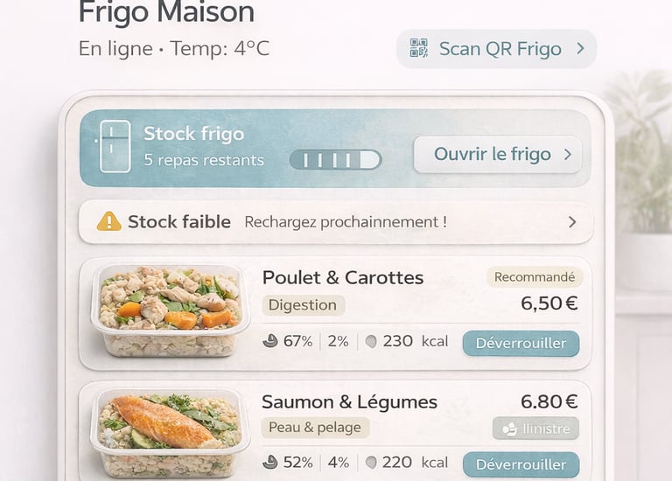Click the stock level progress indicator
Screen dimensions: 672x481
pos(336,160)
